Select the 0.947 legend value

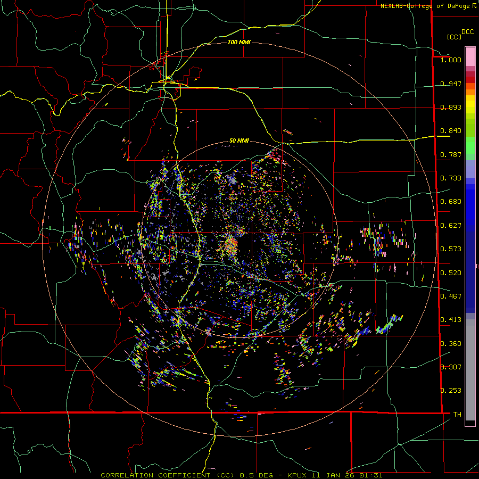pyautogui.click(x=451, y=84)
